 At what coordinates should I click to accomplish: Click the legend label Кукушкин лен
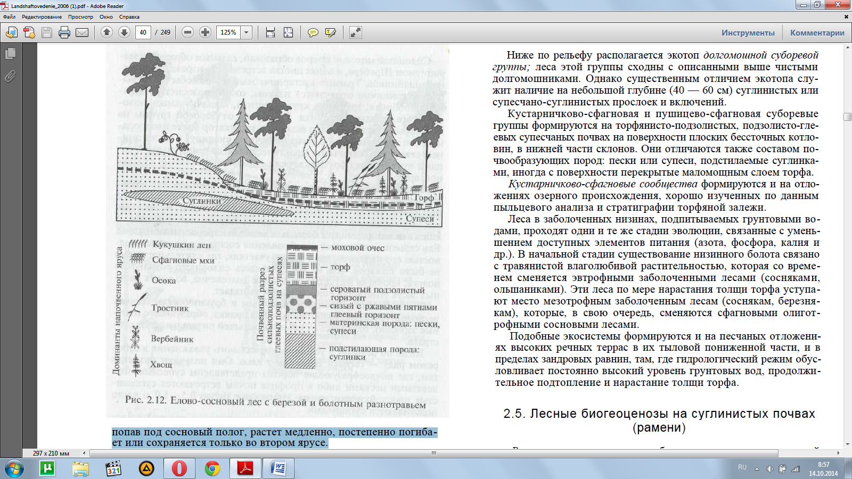(182, 245)
